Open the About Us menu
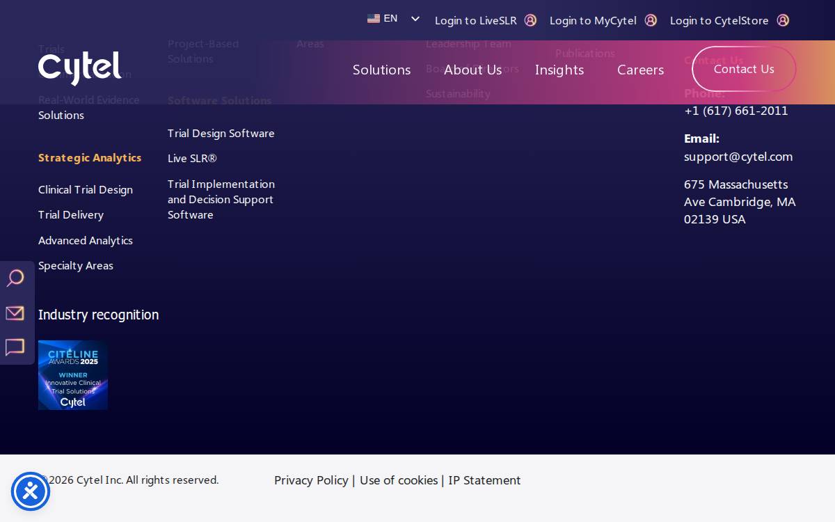835x522 pixels. [472, 70]
